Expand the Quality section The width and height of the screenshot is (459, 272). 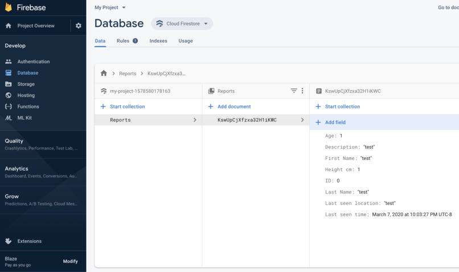click(43, 144)
